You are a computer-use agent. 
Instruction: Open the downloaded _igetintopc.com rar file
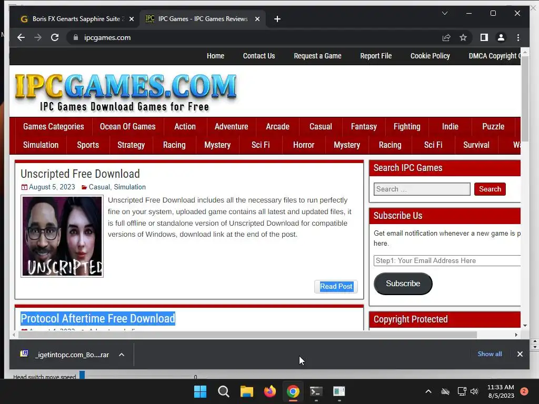point(66,355)
